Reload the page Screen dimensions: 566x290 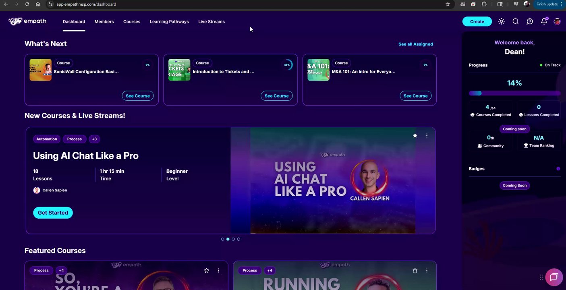27,4
